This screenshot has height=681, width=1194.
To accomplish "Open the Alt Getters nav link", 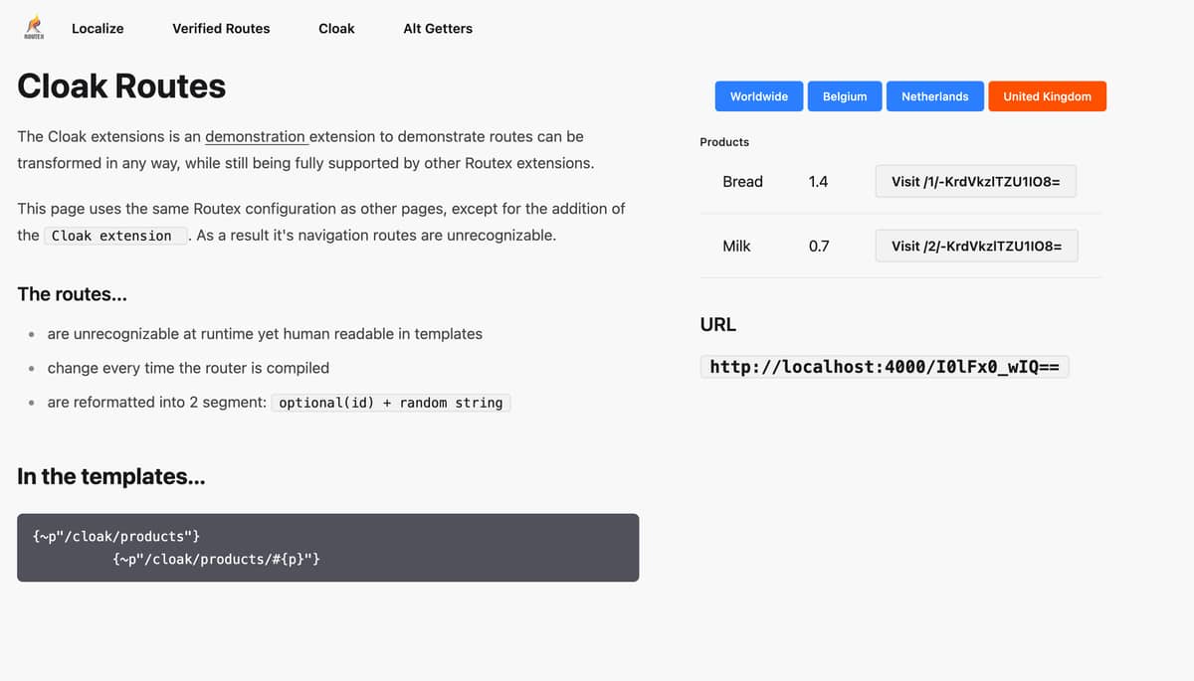I will (x=438, y=29).
